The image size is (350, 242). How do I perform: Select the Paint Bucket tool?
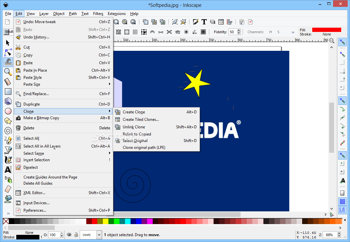[8, 199]
